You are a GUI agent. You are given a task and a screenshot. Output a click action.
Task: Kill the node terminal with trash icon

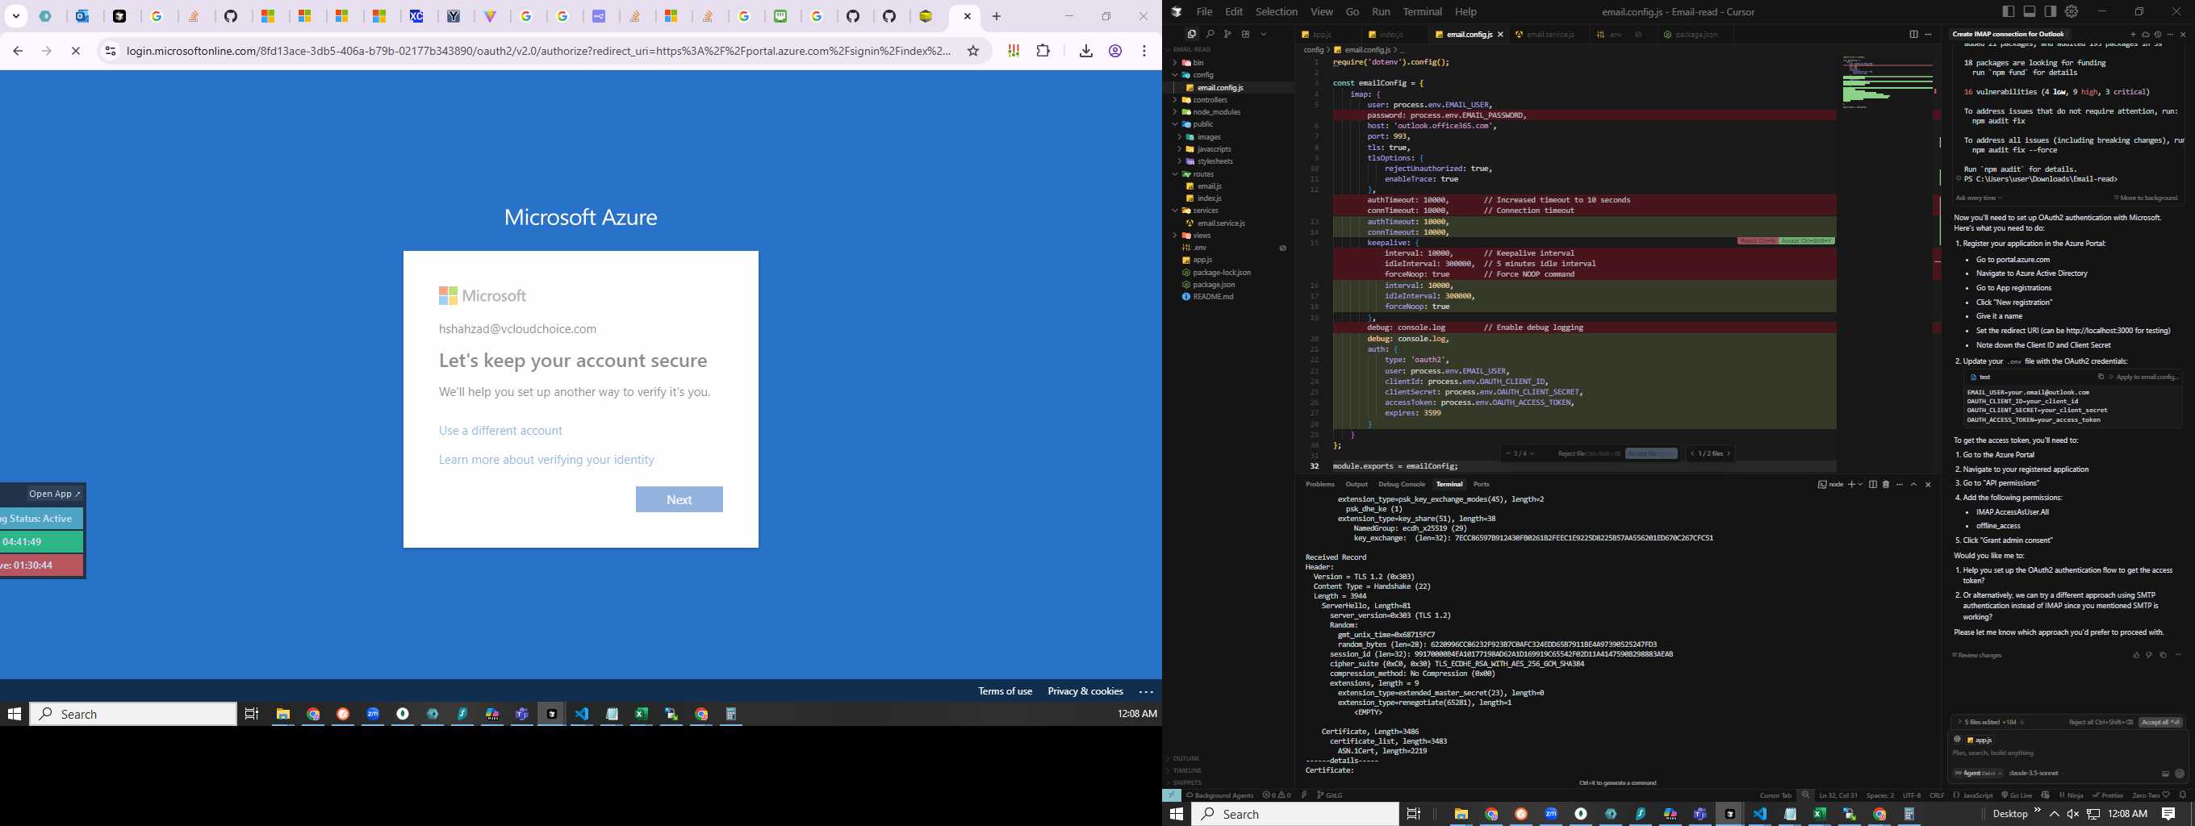(1886, 485)
